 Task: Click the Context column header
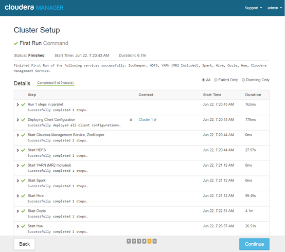pos(146,95)
